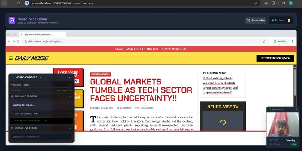This screenshot has height=151, width=302.
Task: Click the 'Waiting for input...' text
Action: point(23,105)
